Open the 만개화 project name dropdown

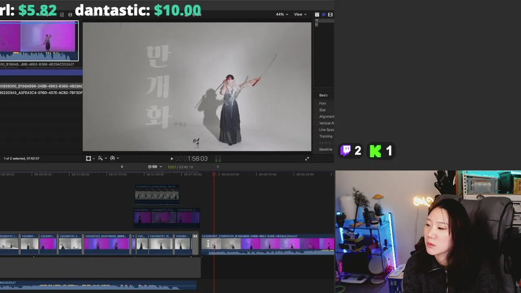(155, 167)
